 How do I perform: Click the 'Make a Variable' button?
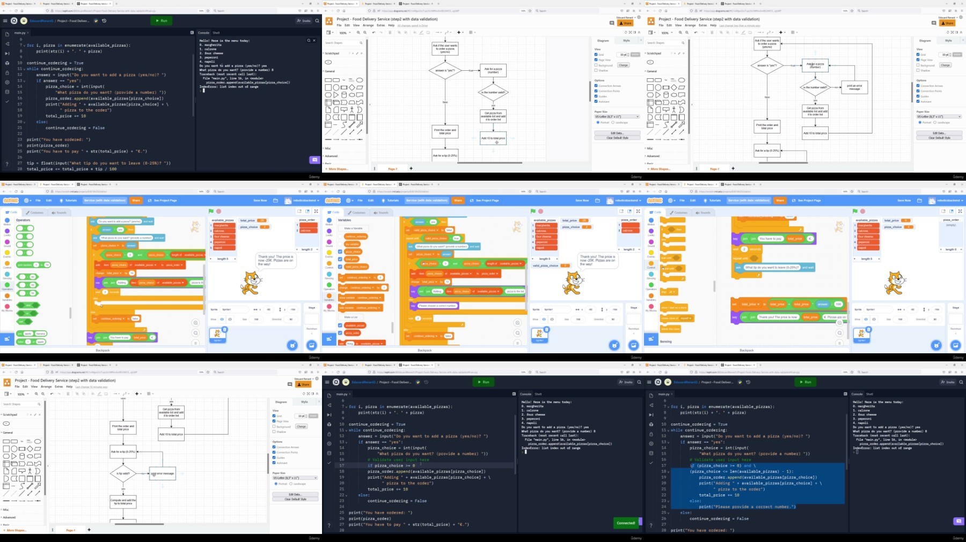tap(353, 228)
